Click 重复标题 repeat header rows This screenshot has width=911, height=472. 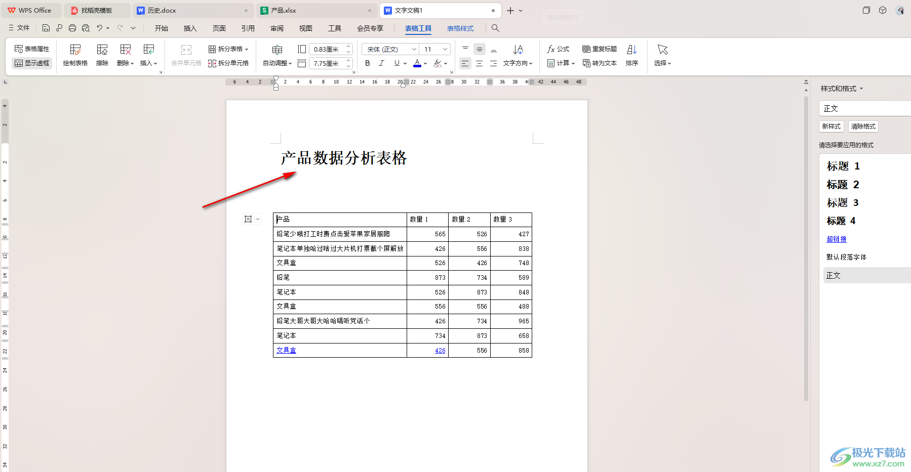(x=600, y=49)
